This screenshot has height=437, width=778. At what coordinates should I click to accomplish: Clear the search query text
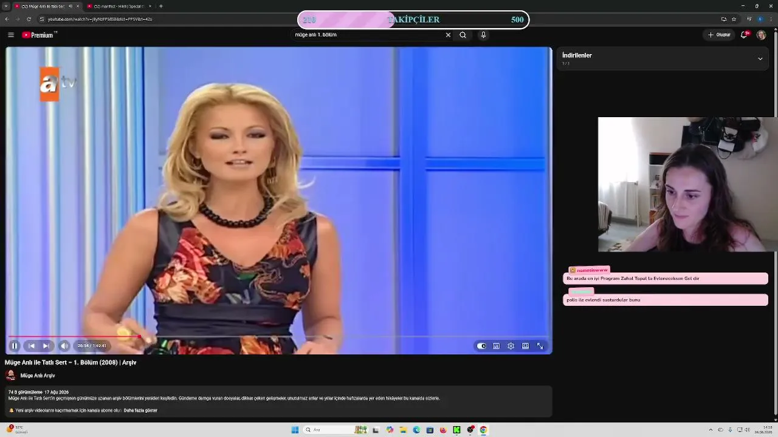(x=449, y=35)
